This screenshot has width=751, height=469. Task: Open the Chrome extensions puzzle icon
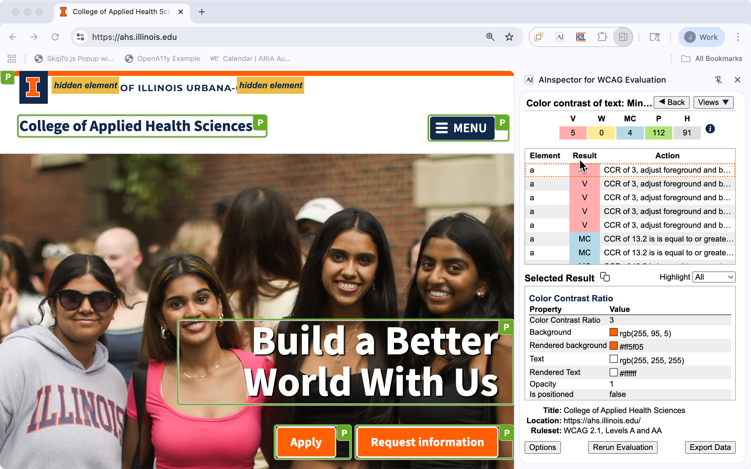pyautogui.click(x=602, y=37)
